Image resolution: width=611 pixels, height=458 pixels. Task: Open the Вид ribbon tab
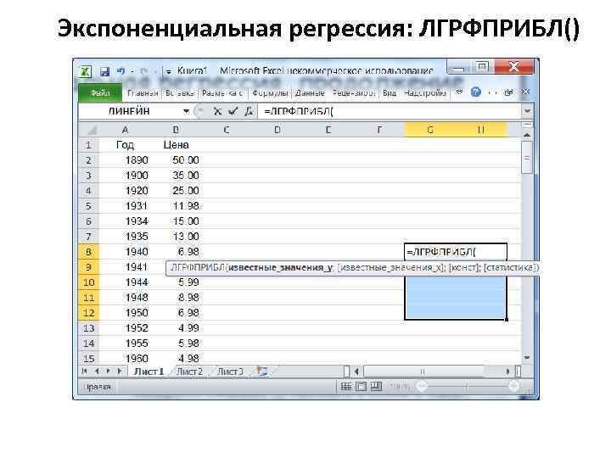[390, 93]
